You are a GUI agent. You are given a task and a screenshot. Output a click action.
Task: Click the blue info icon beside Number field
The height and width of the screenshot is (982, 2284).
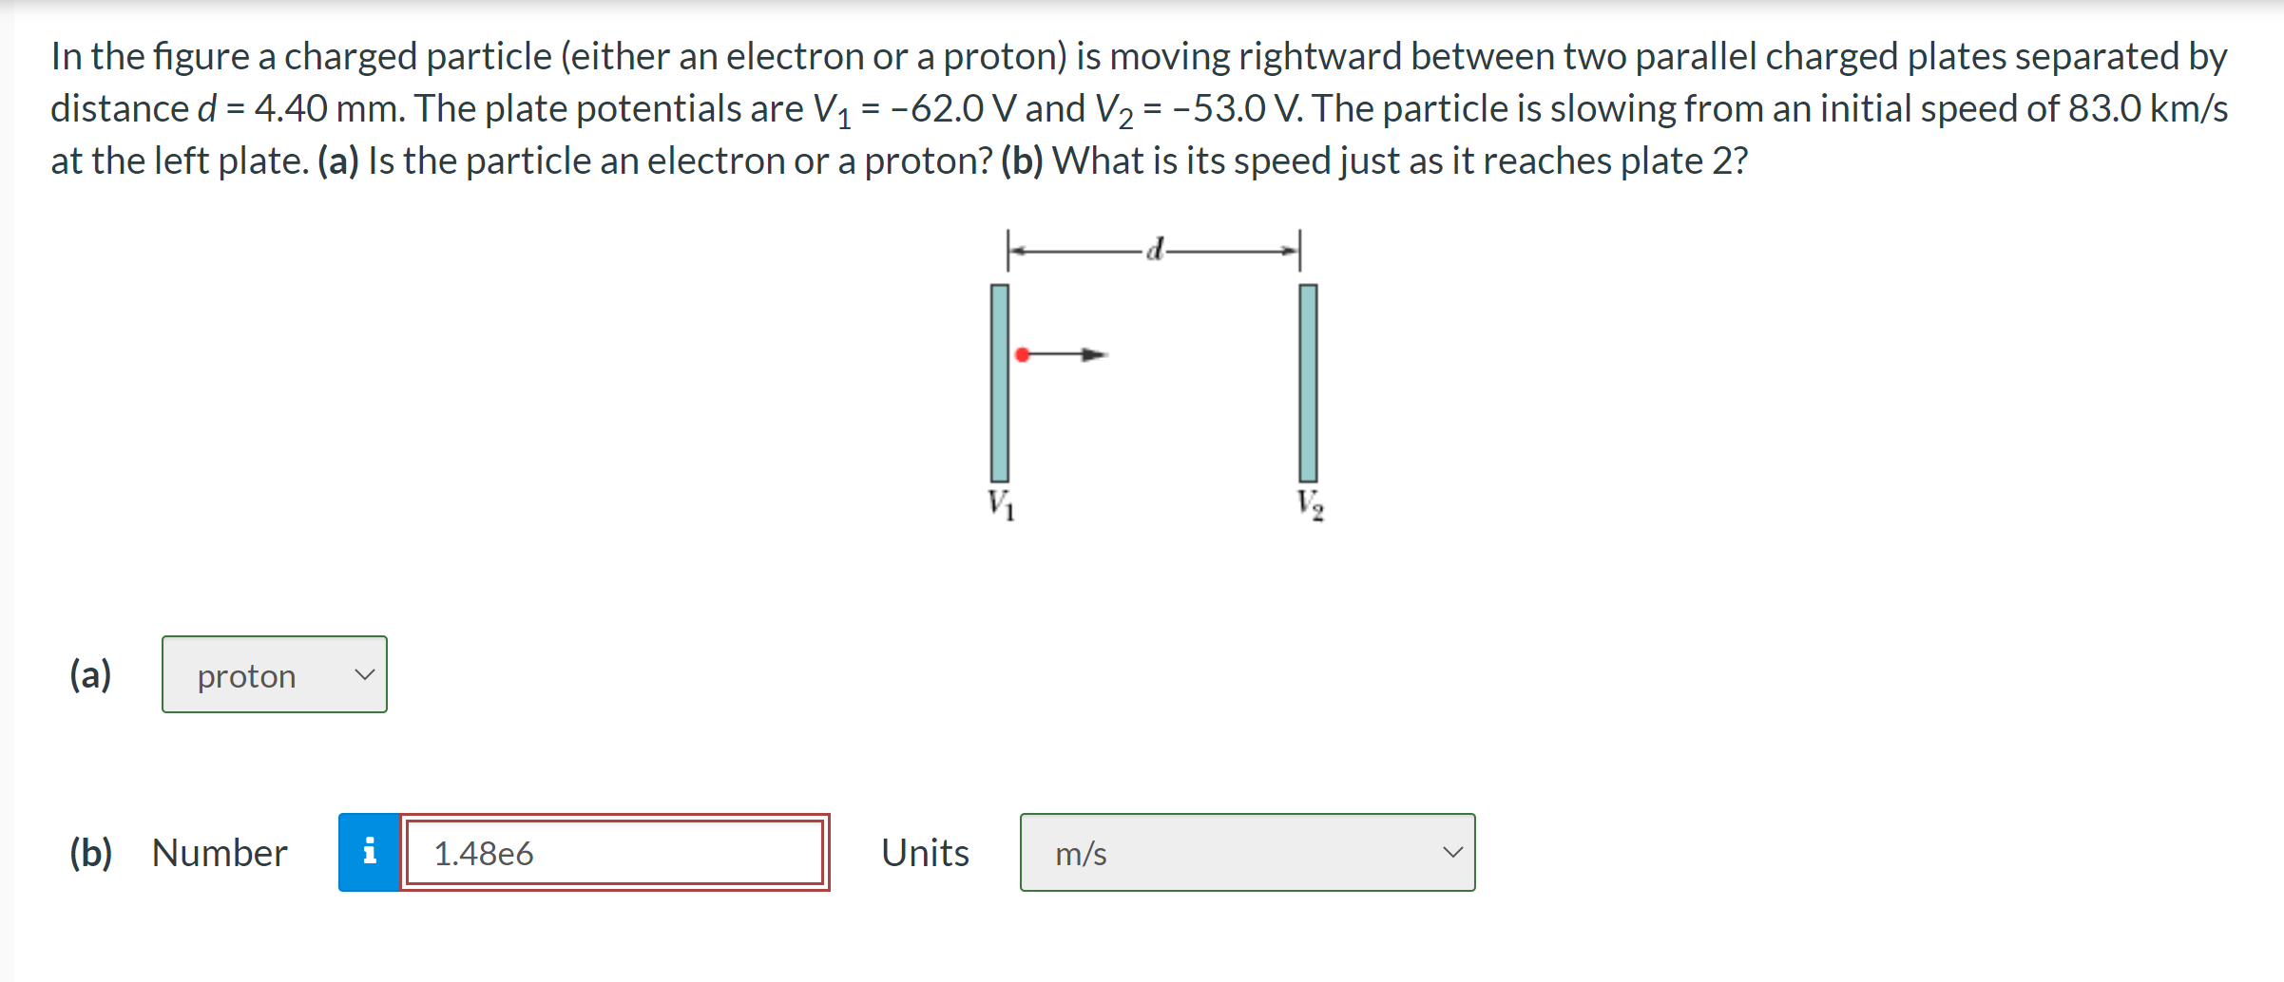pos(369,853)
